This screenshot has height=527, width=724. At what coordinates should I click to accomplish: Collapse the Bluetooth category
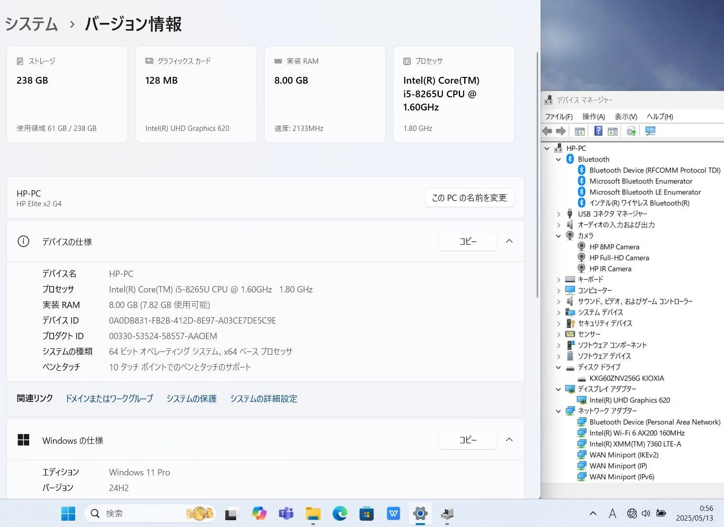[559, 159]
